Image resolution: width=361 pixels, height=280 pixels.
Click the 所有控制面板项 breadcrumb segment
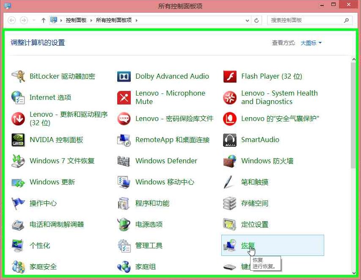click(x=113, y=20)
